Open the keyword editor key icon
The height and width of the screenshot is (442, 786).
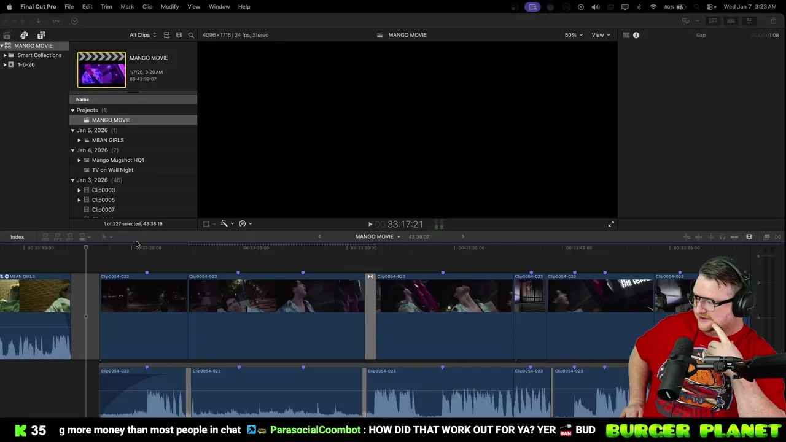point(56,21)
